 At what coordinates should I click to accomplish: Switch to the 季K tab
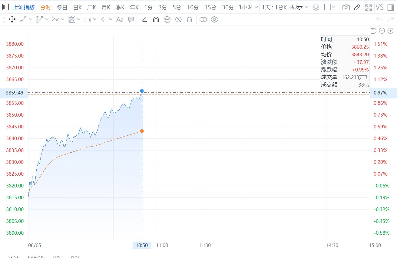pos(120,7)
